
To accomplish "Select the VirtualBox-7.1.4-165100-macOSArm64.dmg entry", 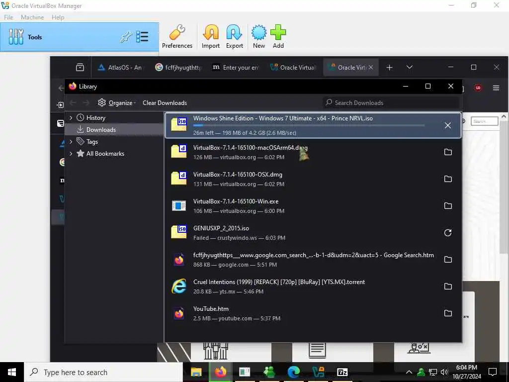I will [313, 152].
